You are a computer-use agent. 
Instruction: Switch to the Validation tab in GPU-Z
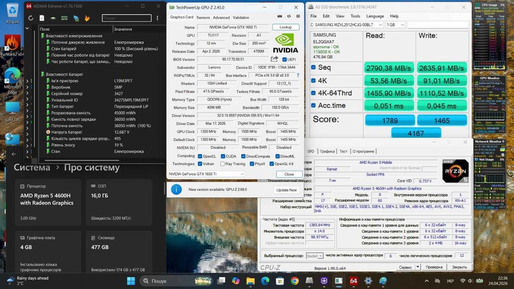coord(241,17)
